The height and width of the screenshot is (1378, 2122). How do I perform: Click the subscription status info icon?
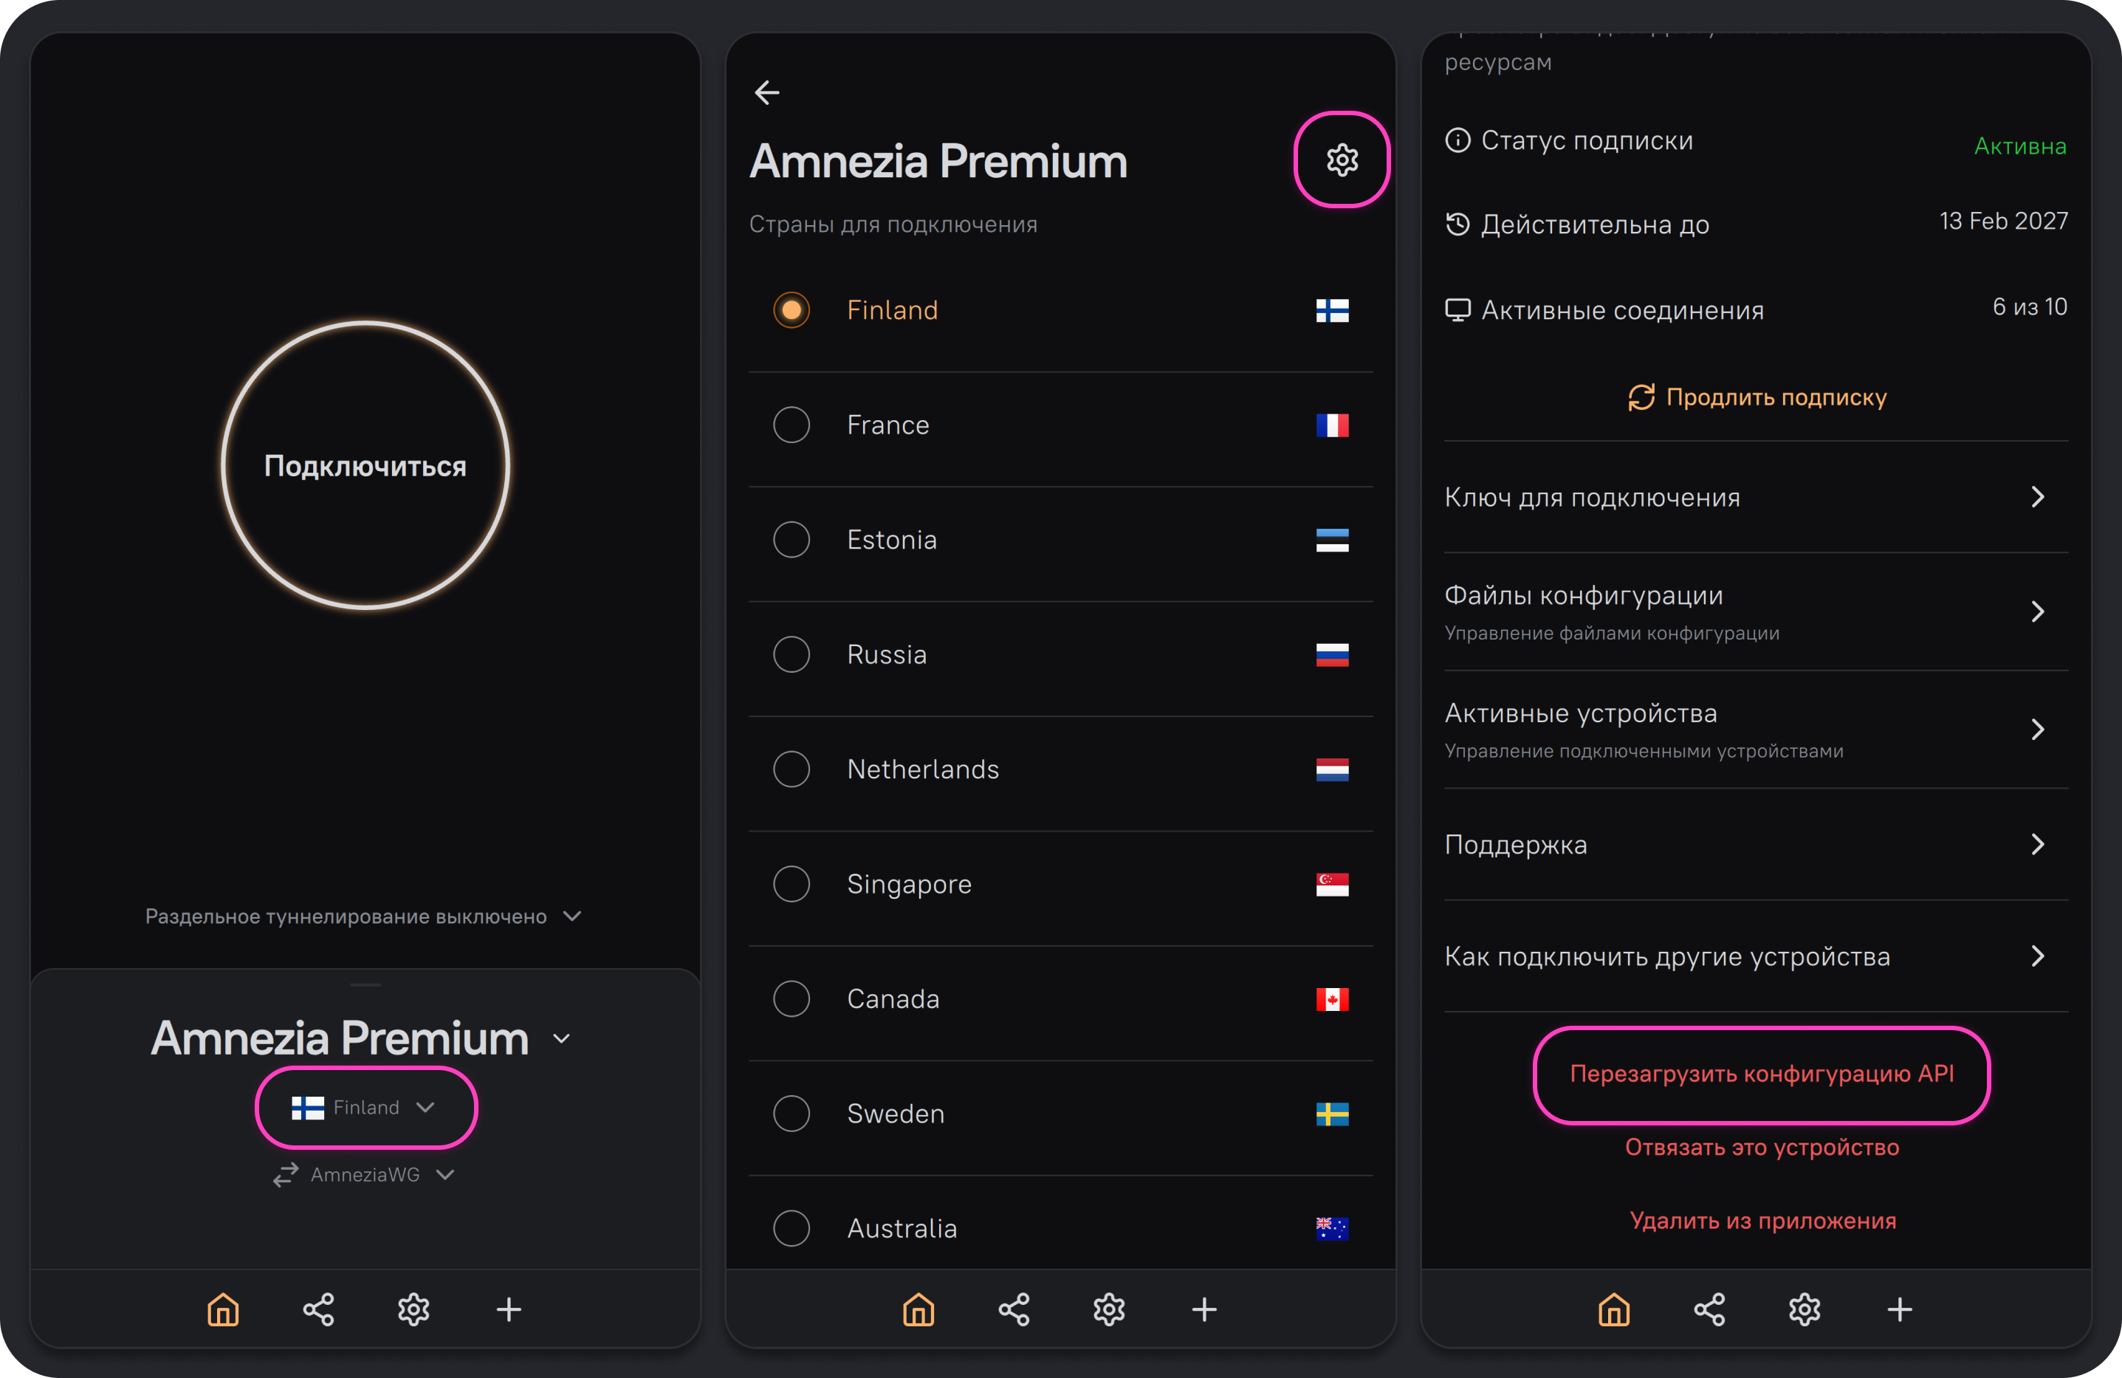coord(1457,140)
